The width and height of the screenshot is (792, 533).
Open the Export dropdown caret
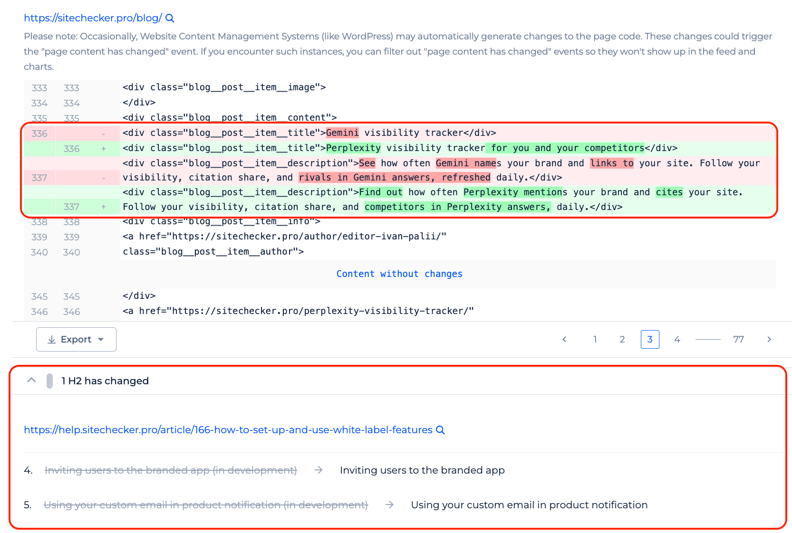tap(101, 340)
